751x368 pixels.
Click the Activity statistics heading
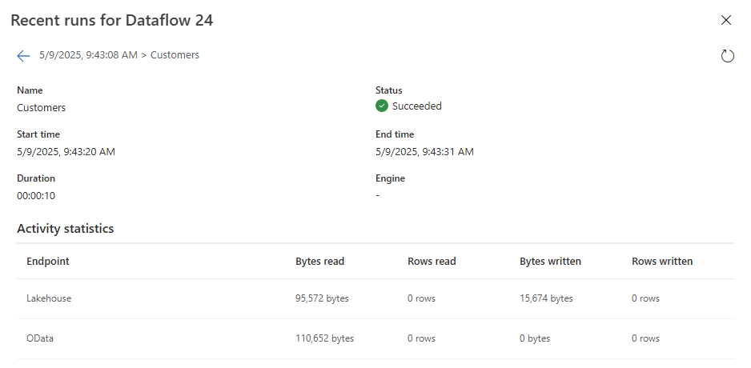(65, 229)
